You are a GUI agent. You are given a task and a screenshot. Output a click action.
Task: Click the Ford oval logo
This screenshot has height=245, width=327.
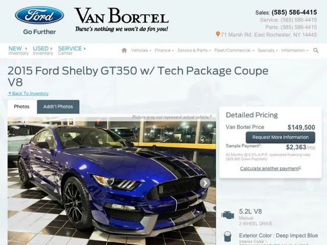[x=39, y=15]
